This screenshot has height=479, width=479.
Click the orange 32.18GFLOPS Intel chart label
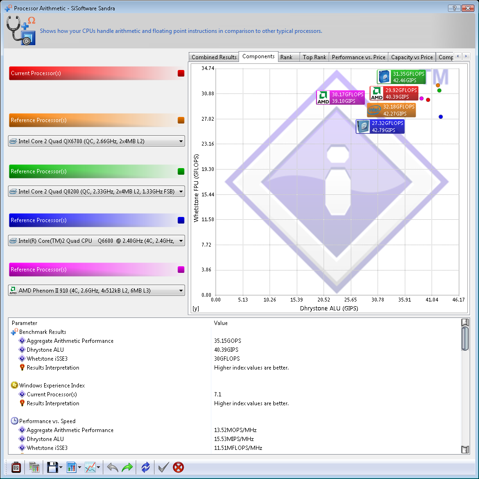(391, 110)
